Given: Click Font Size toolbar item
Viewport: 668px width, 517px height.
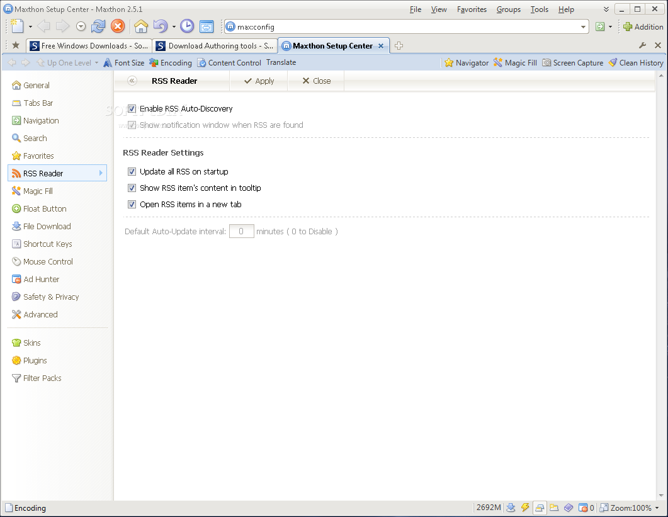Looking at the screenshot, I should [124, 62].
